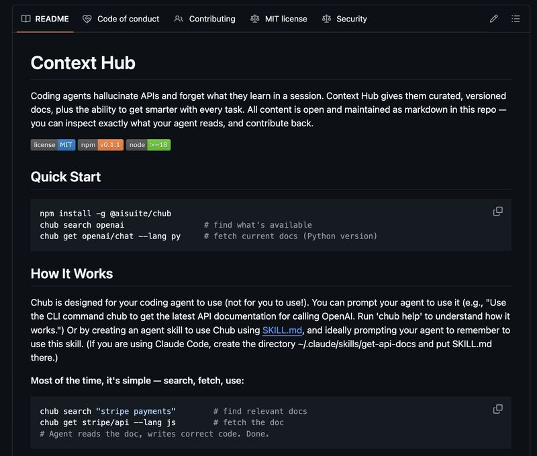This screenshot has width=537, height=456.
Task: Click the README book icon
Action: click(26, 19)
